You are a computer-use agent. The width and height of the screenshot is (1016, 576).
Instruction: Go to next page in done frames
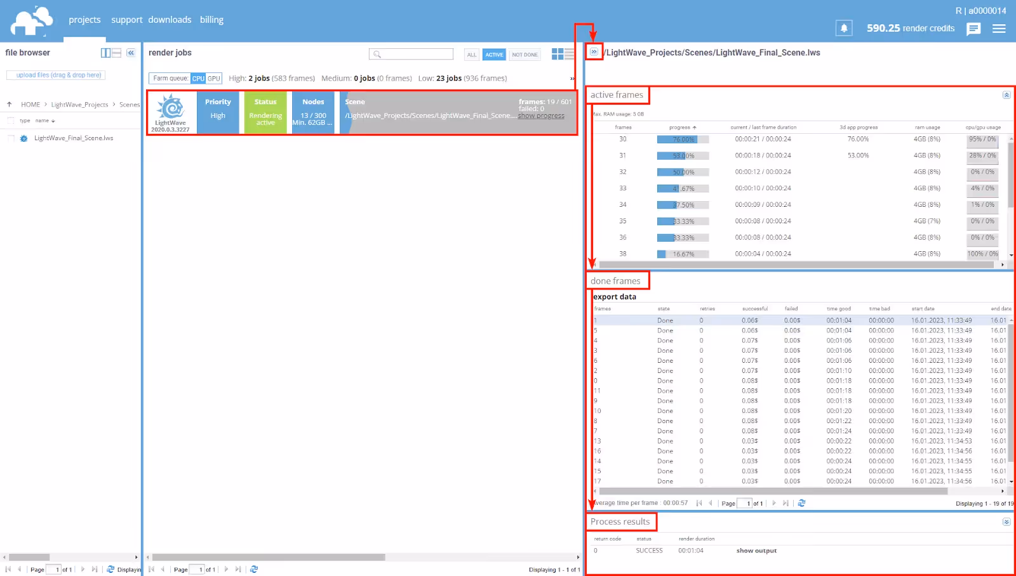point(773,503)
